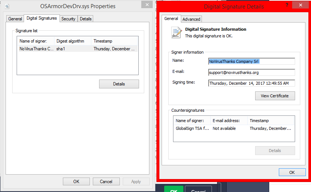Click the disabled Apply button
Viewport: 311px width, 192px height.
click(x=136, y=182)
